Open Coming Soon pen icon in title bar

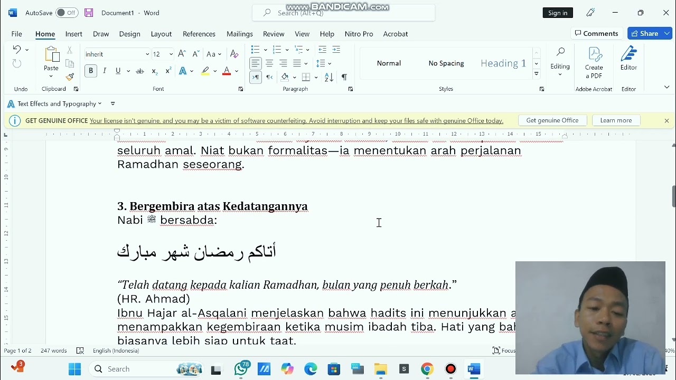pos(590,13)
